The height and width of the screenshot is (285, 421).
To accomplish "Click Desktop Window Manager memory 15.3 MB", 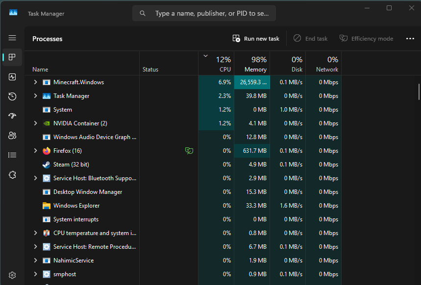I will 256,192.
